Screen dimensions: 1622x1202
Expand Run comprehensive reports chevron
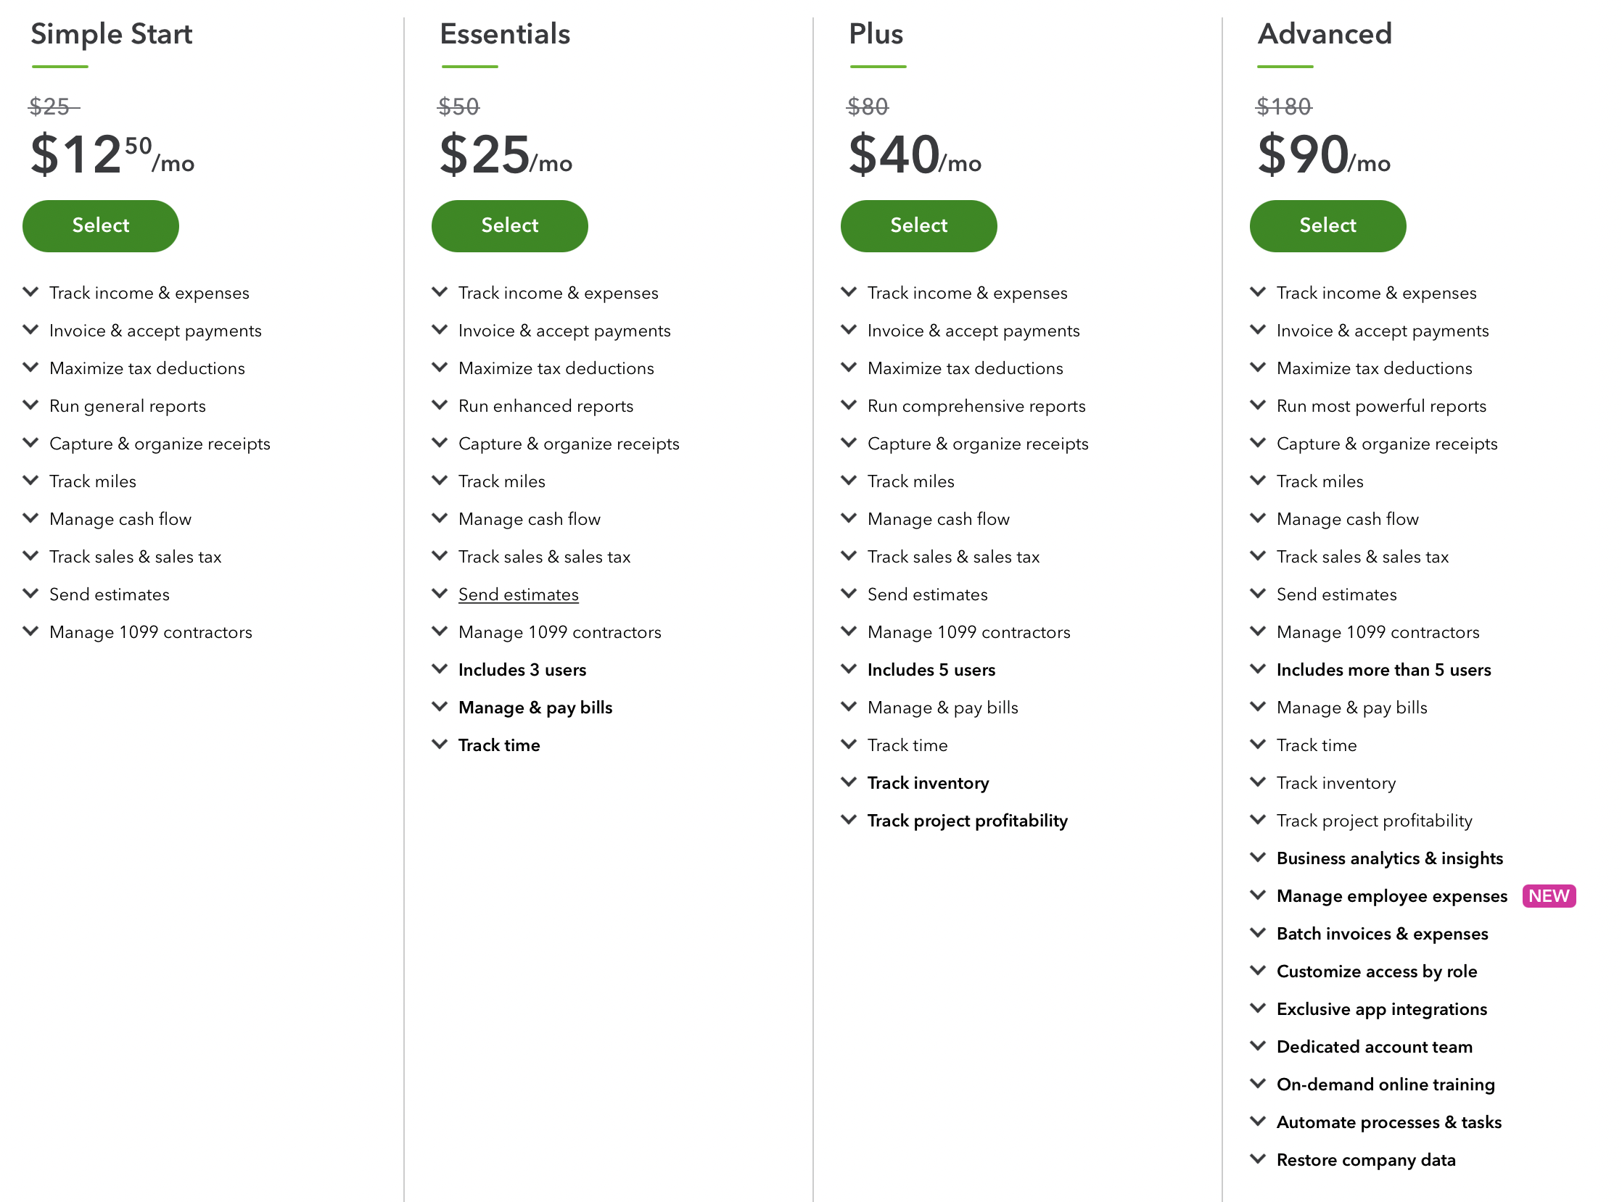pos(849,405)
